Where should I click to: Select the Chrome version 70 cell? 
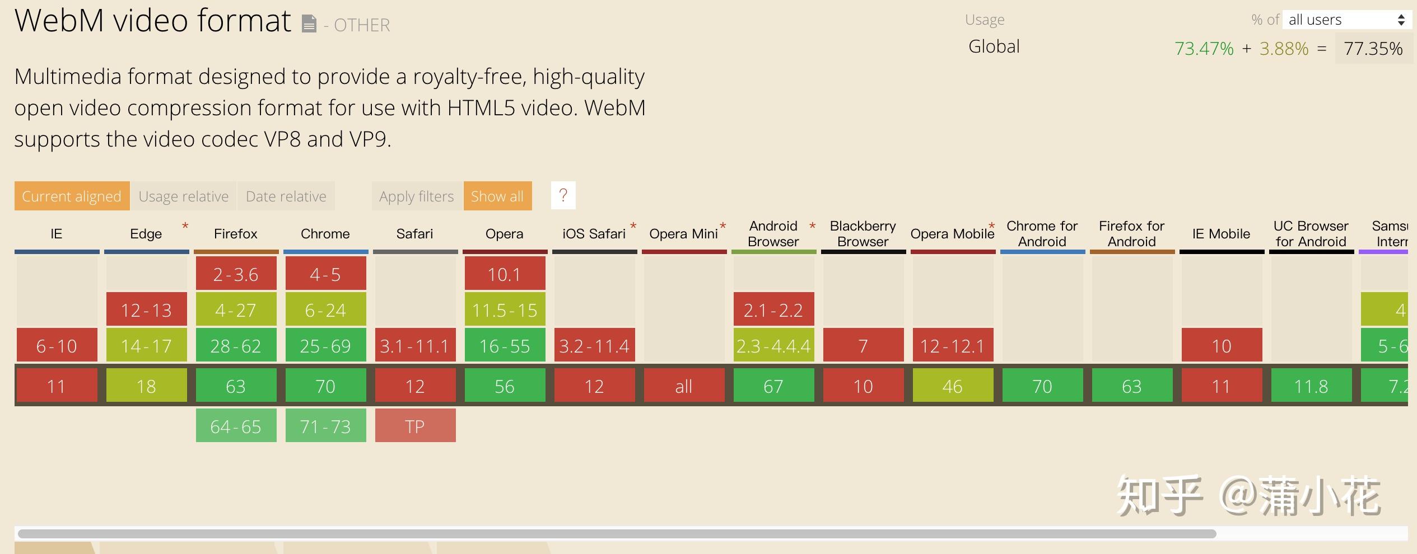coord(325,386)
